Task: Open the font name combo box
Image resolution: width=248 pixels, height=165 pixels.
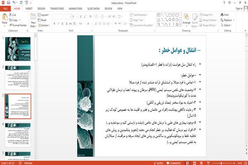Action: 62,17
